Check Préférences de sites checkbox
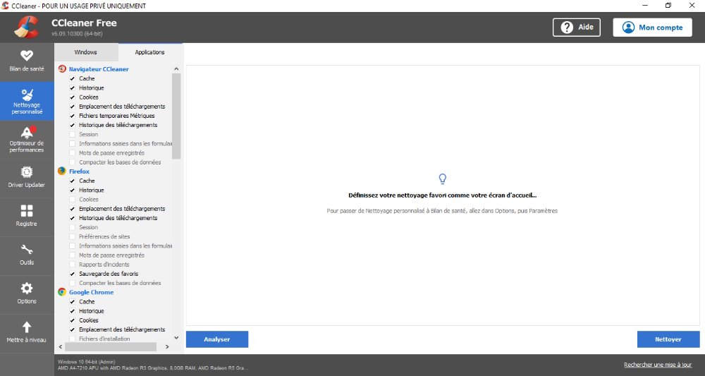This screenshot has width=705, height=376. pos(73,236)
